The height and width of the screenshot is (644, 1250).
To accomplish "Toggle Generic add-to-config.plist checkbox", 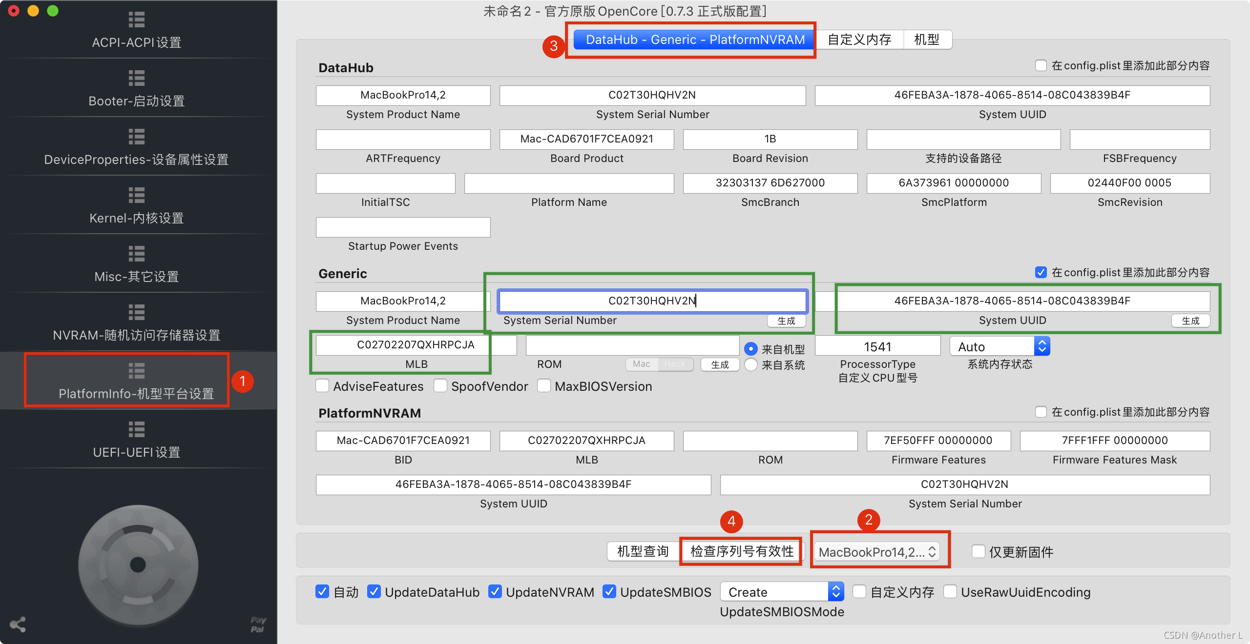I will pos(1041,272).
